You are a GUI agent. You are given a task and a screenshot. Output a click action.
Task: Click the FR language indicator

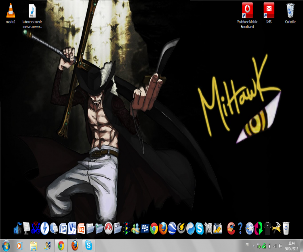click(247, 245)
